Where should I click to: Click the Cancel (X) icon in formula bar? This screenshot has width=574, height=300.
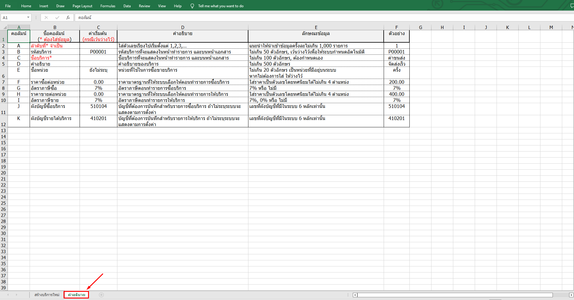(46, 17)
